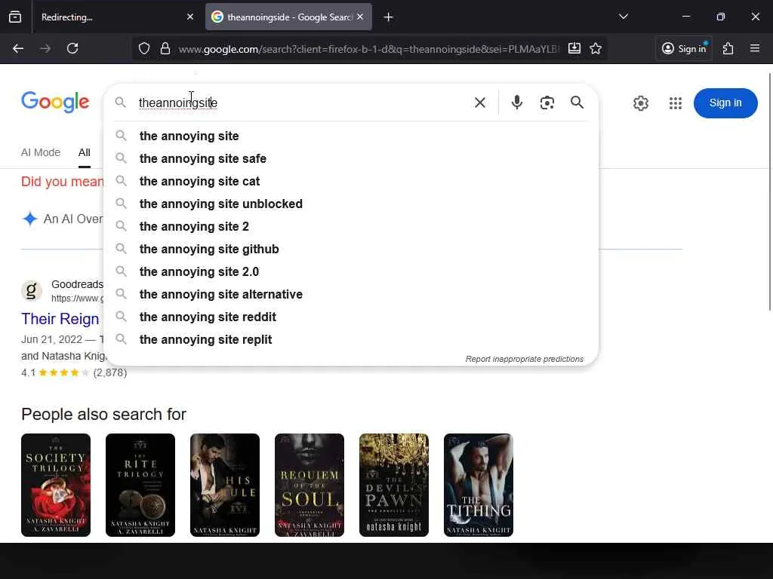Click the Google logo

(55, 102)
